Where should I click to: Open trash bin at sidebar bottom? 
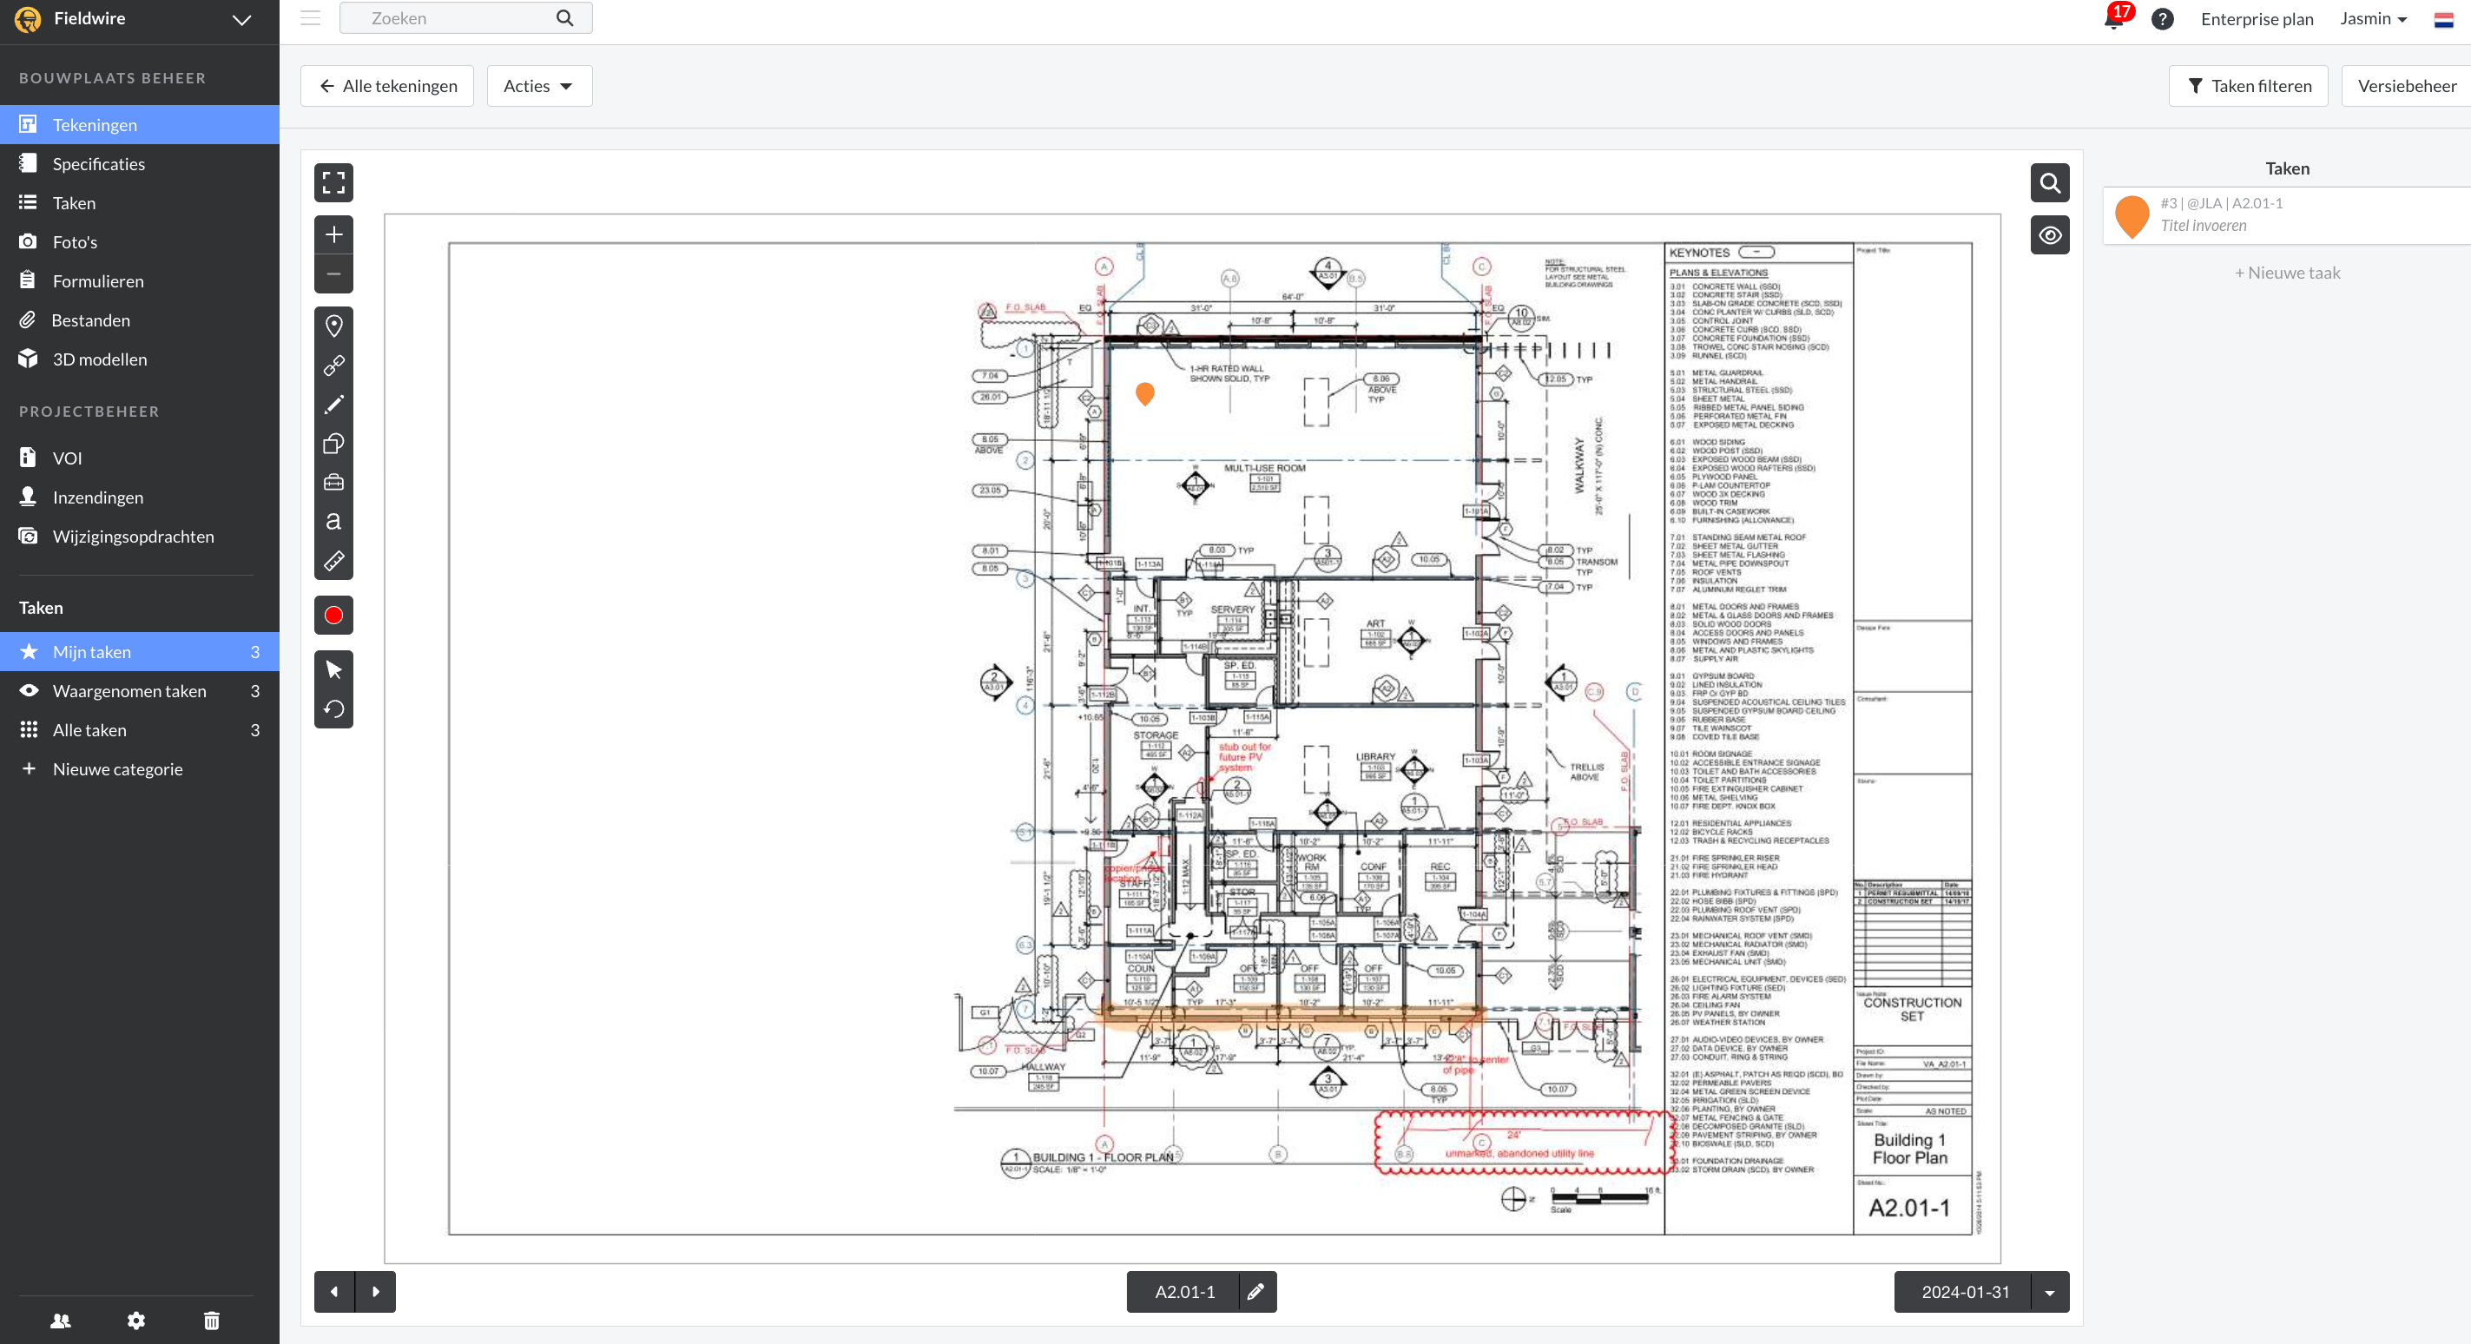[212, 1321]
